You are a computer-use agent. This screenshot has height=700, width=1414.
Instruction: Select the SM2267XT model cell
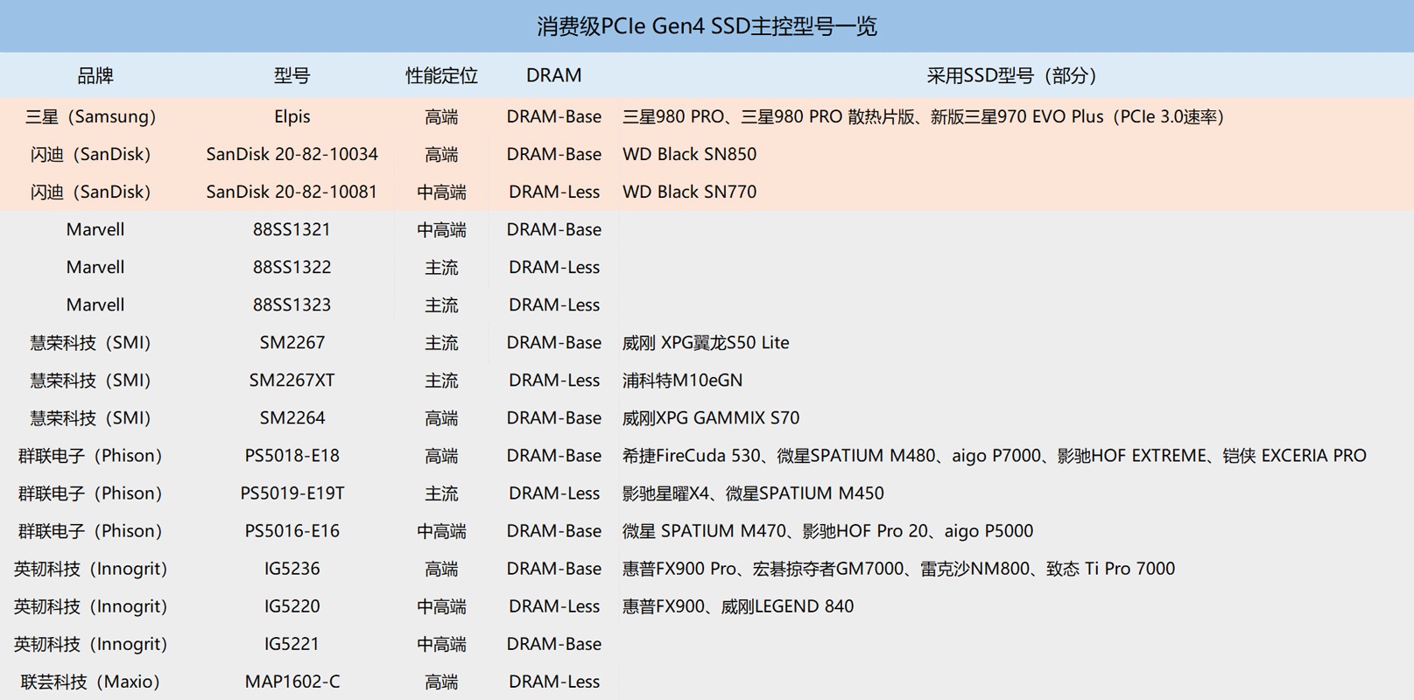292,380
